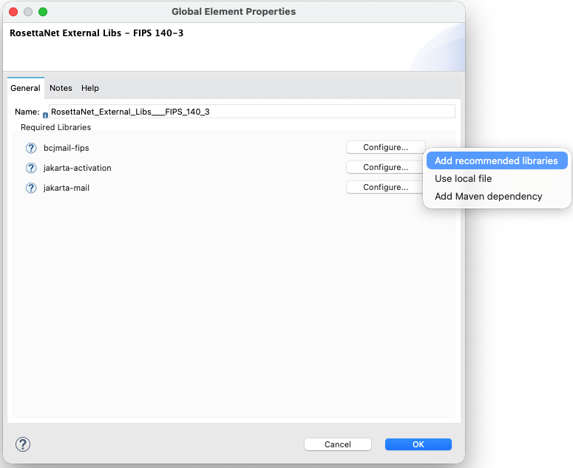Open the dialog help question mark icon
This screenshot has width=573, height=468.
point(23,444)
